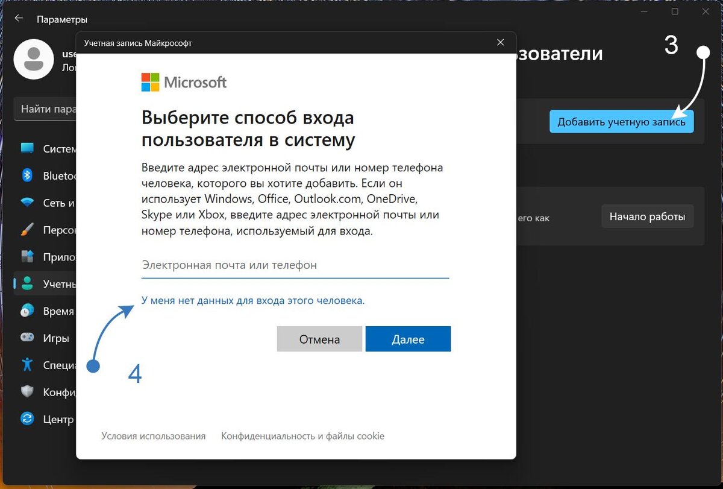Screen dimensions: 723x489
Task: Open Accessibility figure icon
Action: pyautogui.click(x=28, y=364)
